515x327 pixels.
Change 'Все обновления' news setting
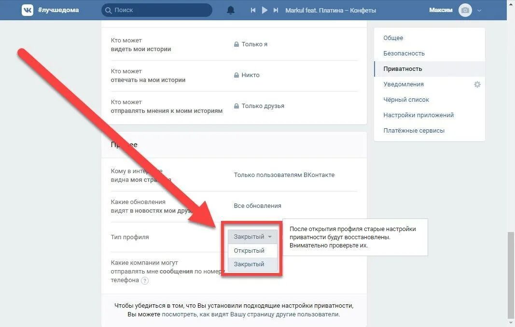click(x=258, y=206)
